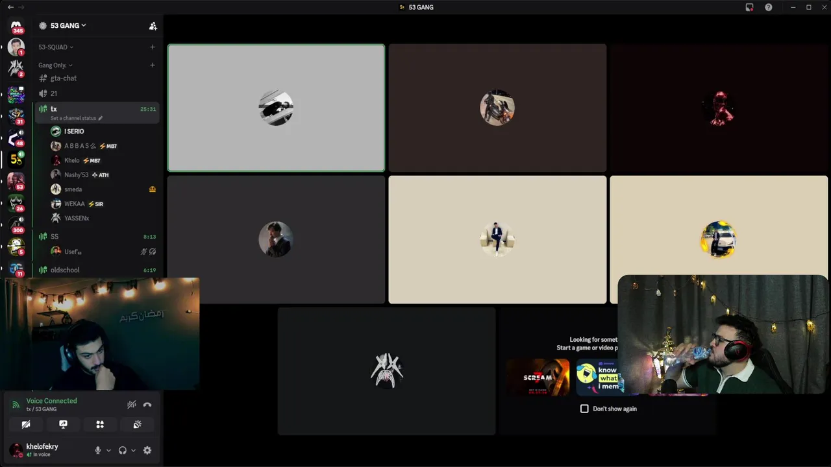Share your screen button

63,424
